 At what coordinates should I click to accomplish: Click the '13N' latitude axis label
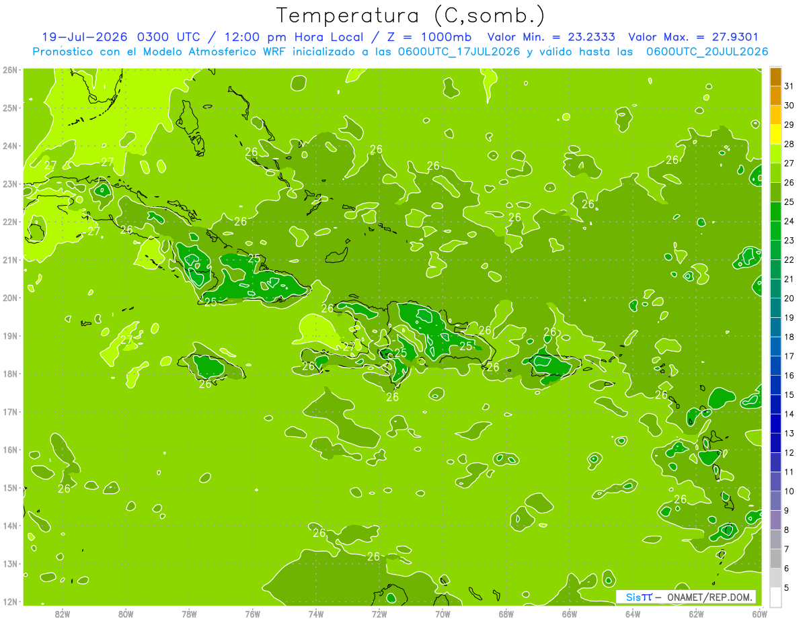(x=10, y=563)
